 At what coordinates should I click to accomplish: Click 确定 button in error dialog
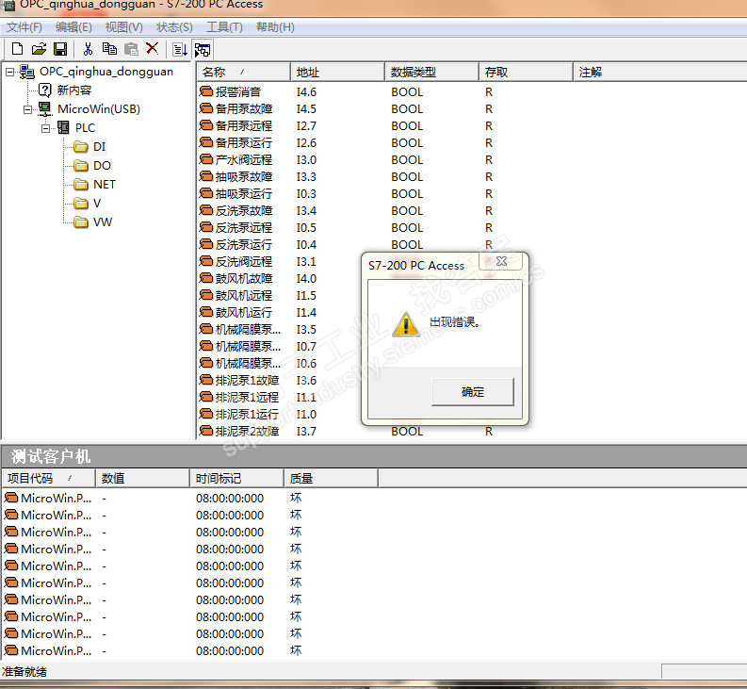tap(473, 392)
